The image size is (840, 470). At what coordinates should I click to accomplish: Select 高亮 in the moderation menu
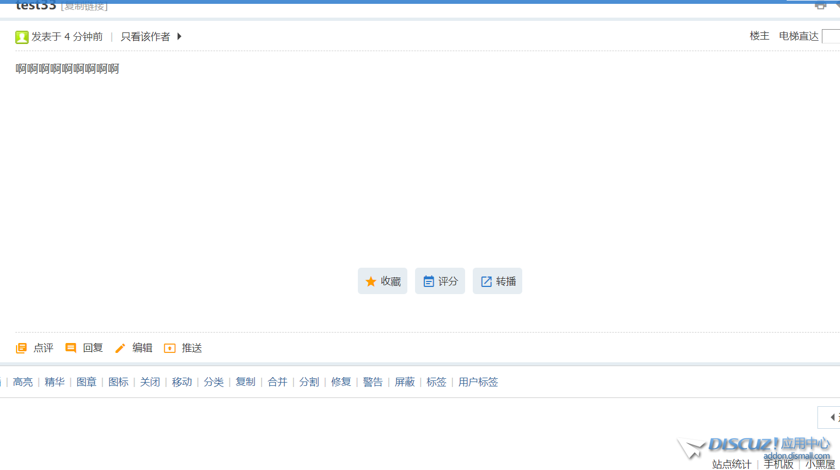tap(23, 382)
